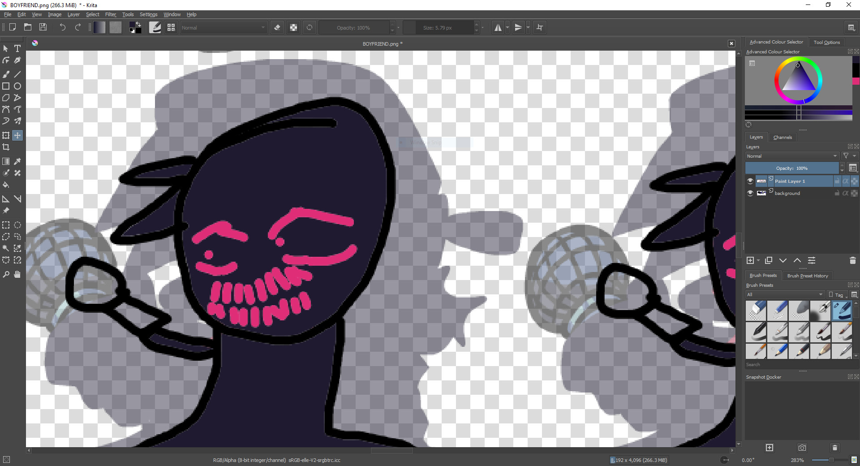This screenshot has width=860, height=466.
Task: Click the horizontal mirror icon in the toolbar
Action: (x=497, y=27)
